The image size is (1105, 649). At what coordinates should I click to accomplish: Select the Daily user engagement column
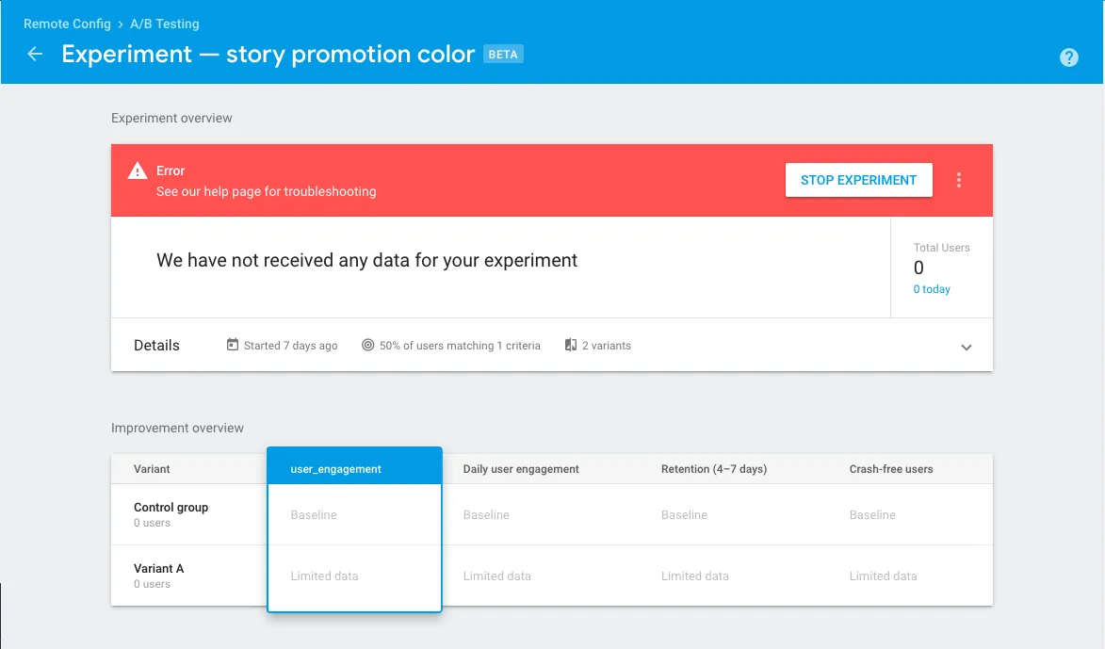tap(521, 469)
